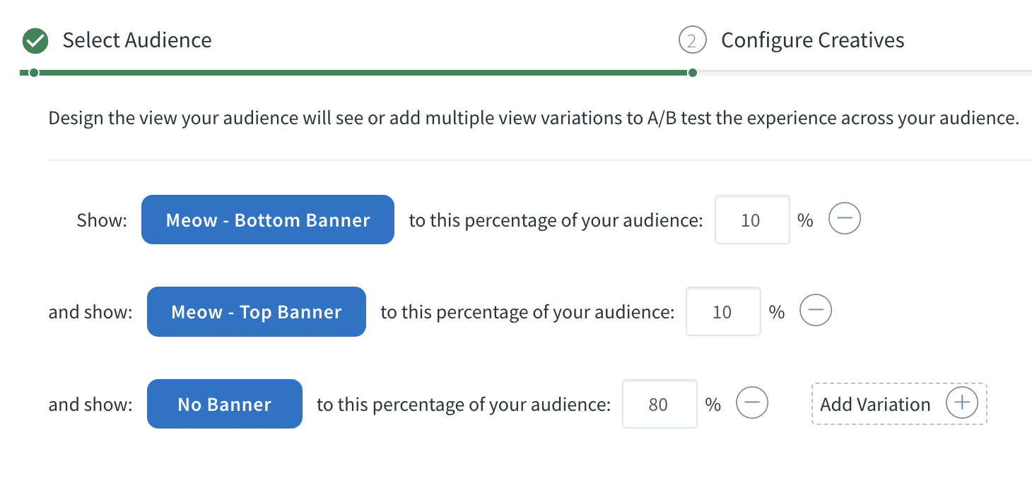Click the circled 2 on Configure Creatives step

(692, 40)
